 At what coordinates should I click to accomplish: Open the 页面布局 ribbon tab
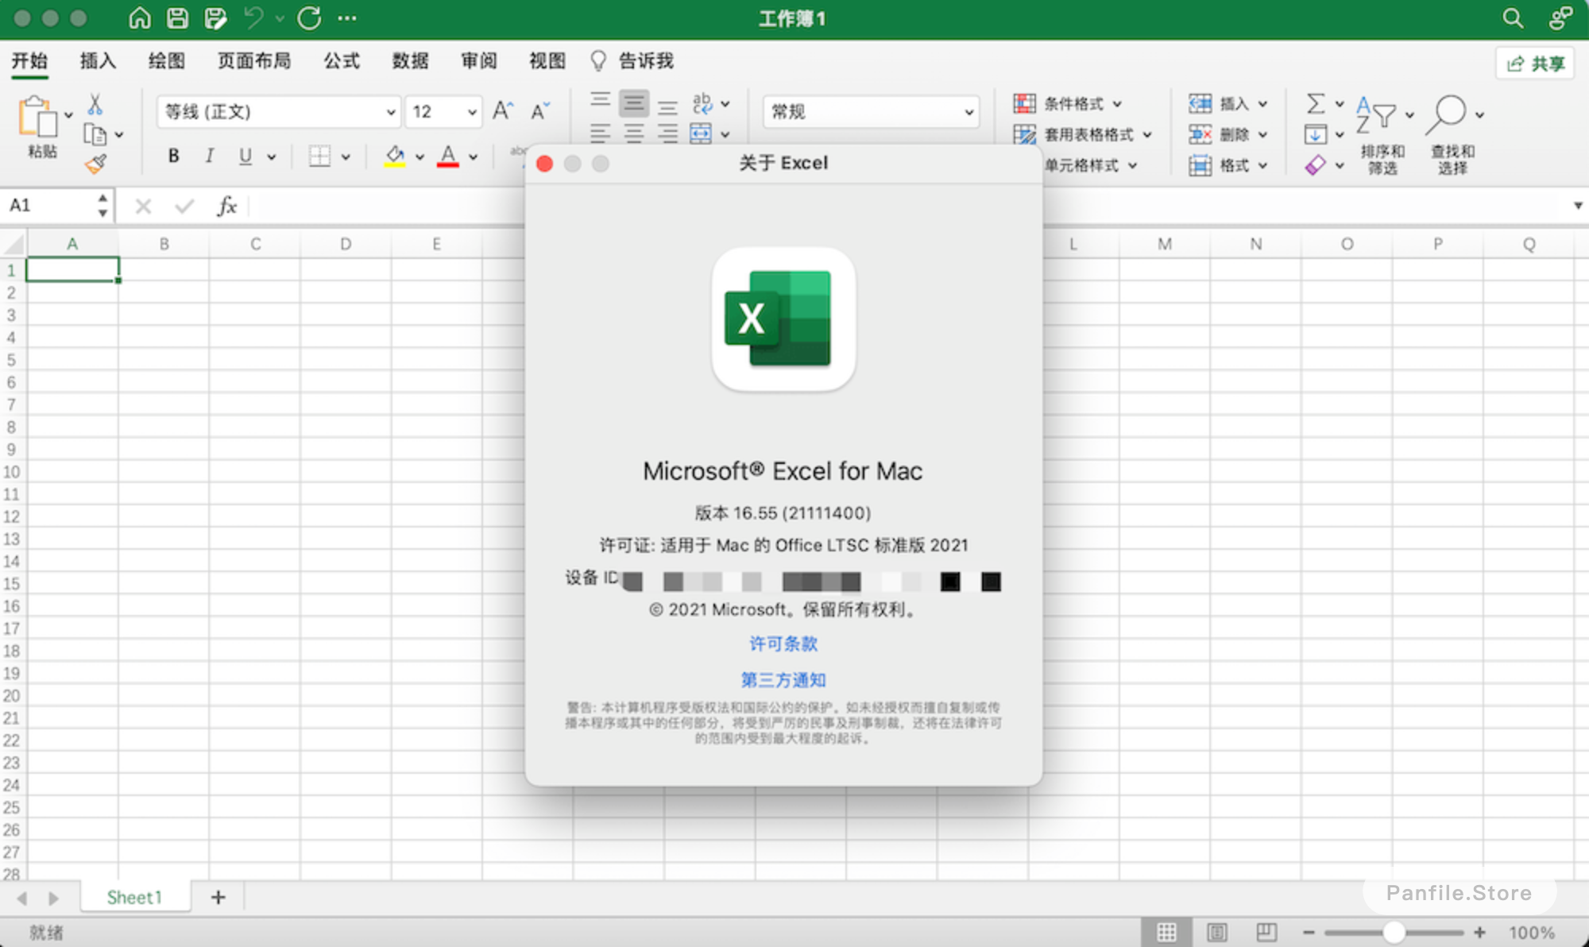[254, 61]
